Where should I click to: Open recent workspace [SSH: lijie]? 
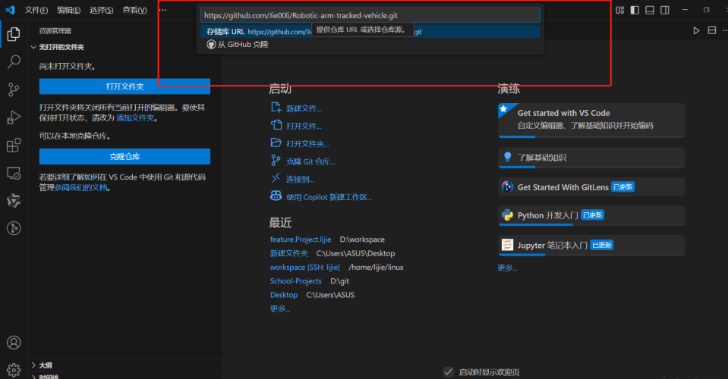(x=304, y=268)
